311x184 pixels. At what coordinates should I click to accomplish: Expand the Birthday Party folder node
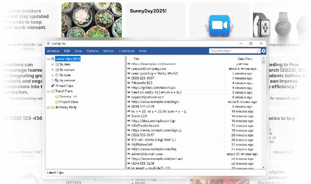tap(48, 107)
